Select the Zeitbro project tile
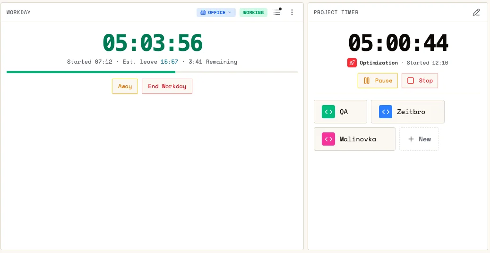The height and width of the screenshot is (253, 490). tap(407, 112)
